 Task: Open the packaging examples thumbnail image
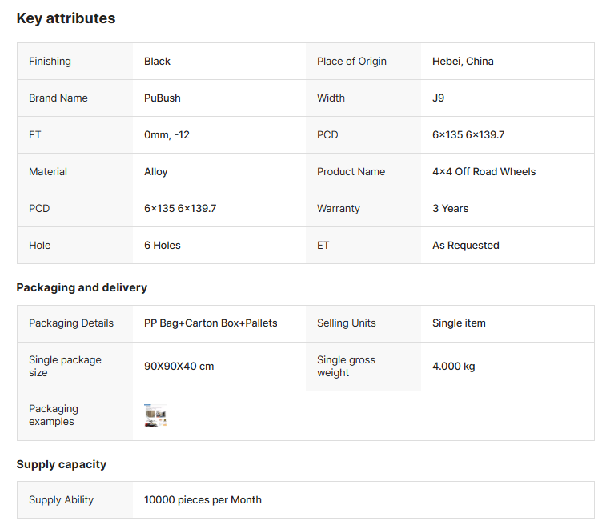[x=155, y=415]
